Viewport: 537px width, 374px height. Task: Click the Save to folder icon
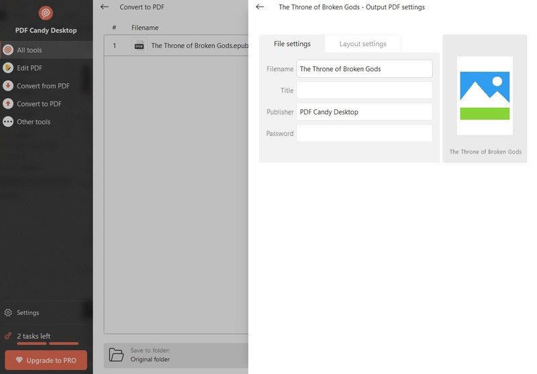click(x=116, y=355)
